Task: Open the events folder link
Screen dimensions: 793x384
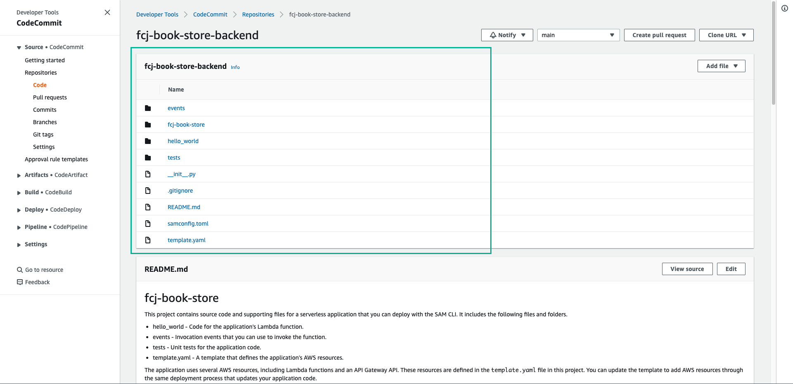Action: tap(176, 108)
